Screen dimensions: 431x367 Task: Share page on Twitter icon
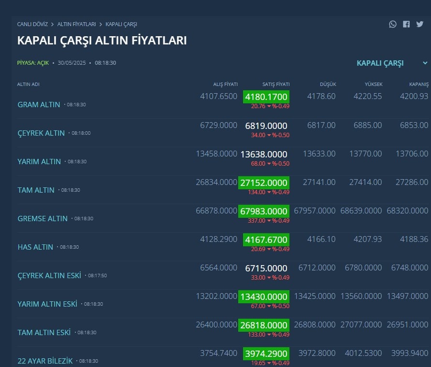point(420,24)
